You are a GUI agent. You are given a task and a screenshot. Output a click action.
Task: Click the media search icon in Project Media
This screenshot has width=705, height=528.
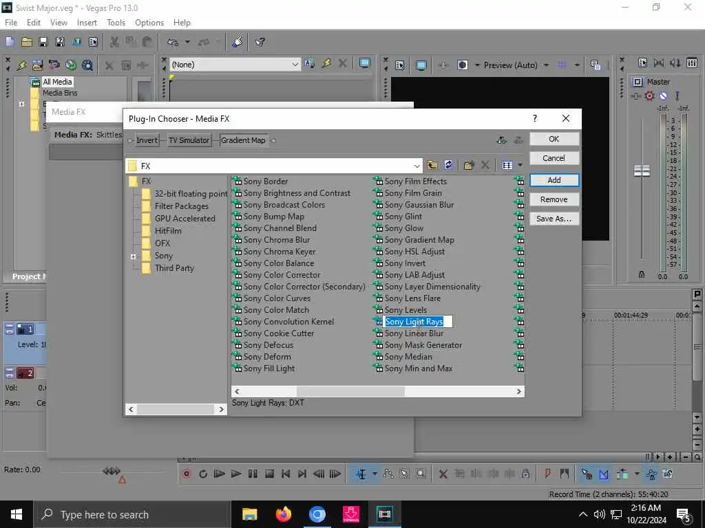tap(87, 65)
